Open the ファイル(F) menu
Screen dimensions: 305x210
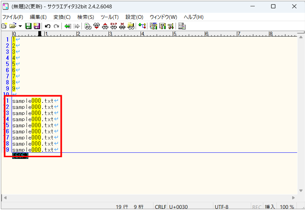point(12,17)
